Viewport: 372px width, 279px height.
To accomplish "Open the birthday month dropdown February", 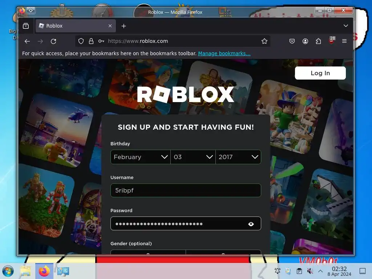I will click(141, 157).
